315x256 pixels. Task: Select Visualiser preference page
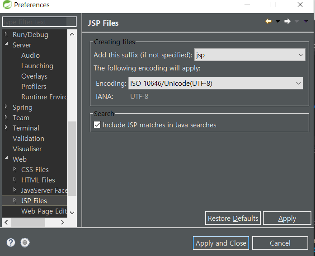27,149
